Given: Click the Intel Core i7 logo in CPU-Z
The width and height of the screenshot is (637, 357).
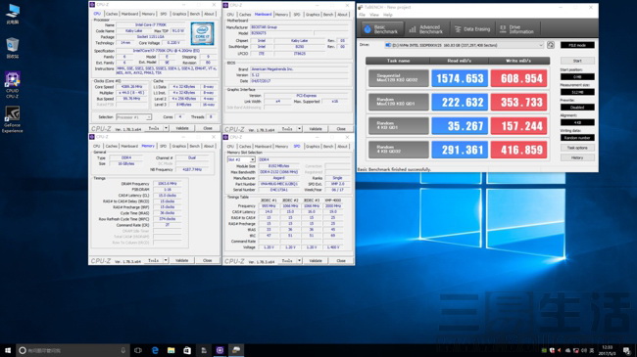Looking at the screenshot, I should coord(202,33).
